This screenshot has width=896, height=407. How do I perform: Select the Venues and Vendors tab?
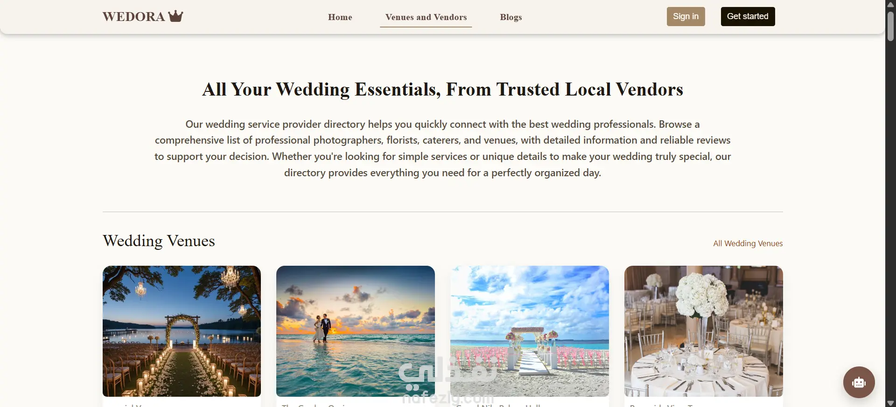426,17
